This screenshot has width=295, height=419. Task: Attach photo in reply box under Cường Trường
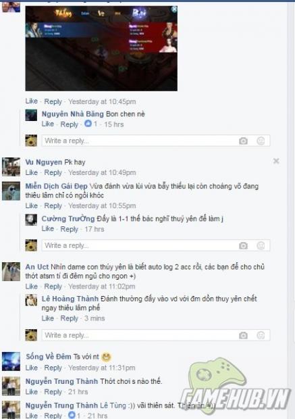[243, 245]
